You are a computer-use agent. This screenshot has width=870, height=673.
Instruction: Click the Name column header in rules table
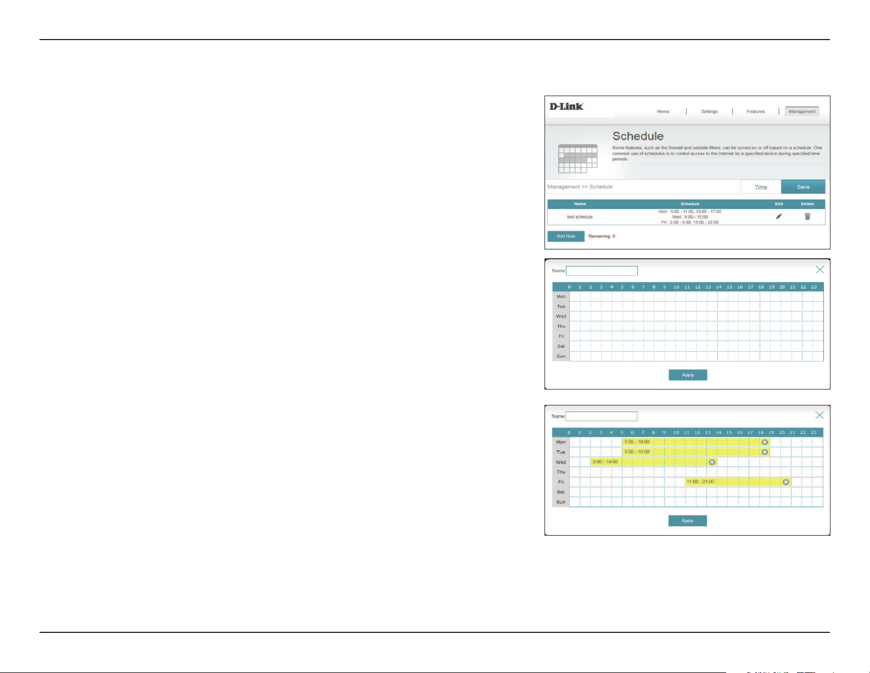pos(580,204)
